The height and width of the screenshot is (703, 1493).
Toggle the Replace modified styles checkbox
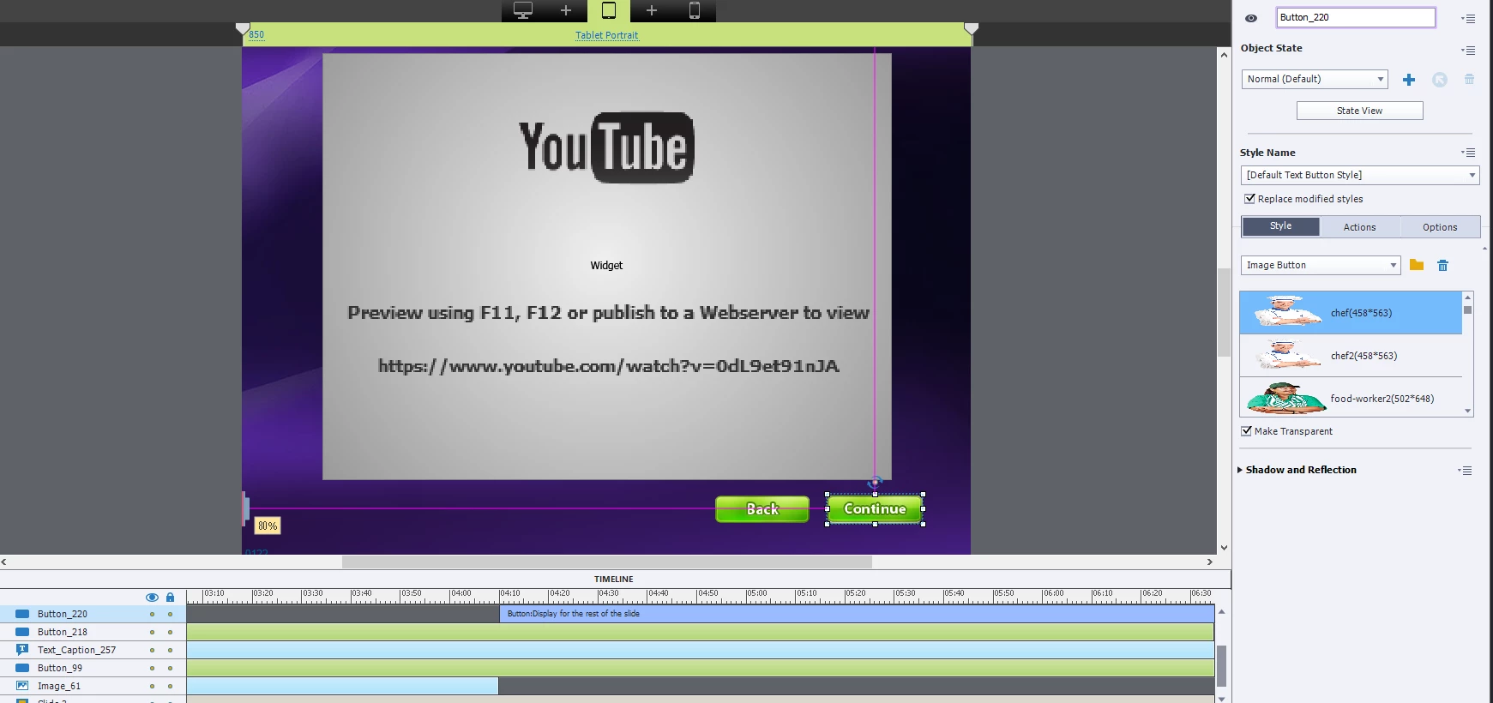coord(1249,198)
